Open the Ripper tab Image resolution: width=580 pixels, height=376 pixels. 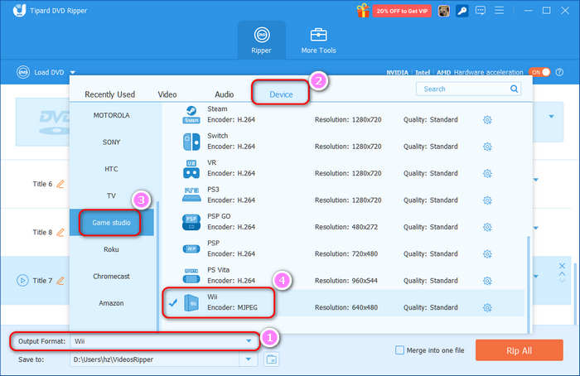[262, 41]
